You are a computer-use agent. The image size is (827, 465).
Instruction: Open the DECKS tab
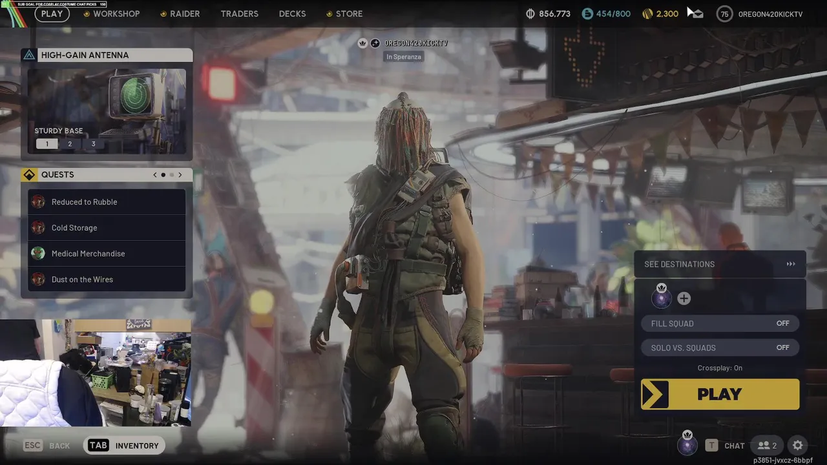pos(292,14)
